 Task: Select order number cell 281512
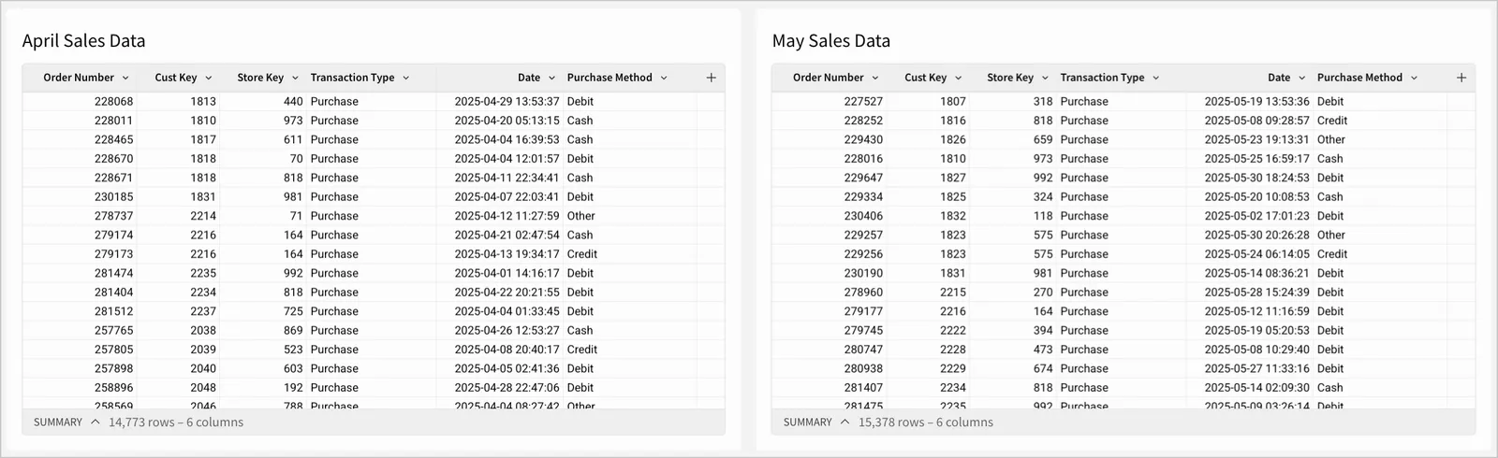point(113,311)
